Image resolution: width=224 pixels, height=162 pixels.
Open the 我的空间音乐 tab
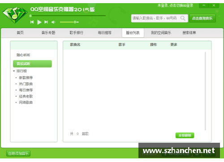(161, 33)
